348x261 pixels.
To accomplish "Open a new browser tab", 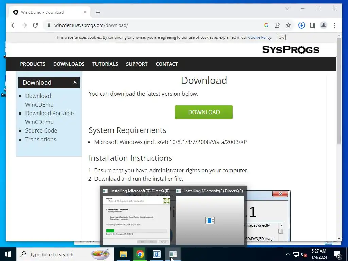I will click(x=98, y=12).
